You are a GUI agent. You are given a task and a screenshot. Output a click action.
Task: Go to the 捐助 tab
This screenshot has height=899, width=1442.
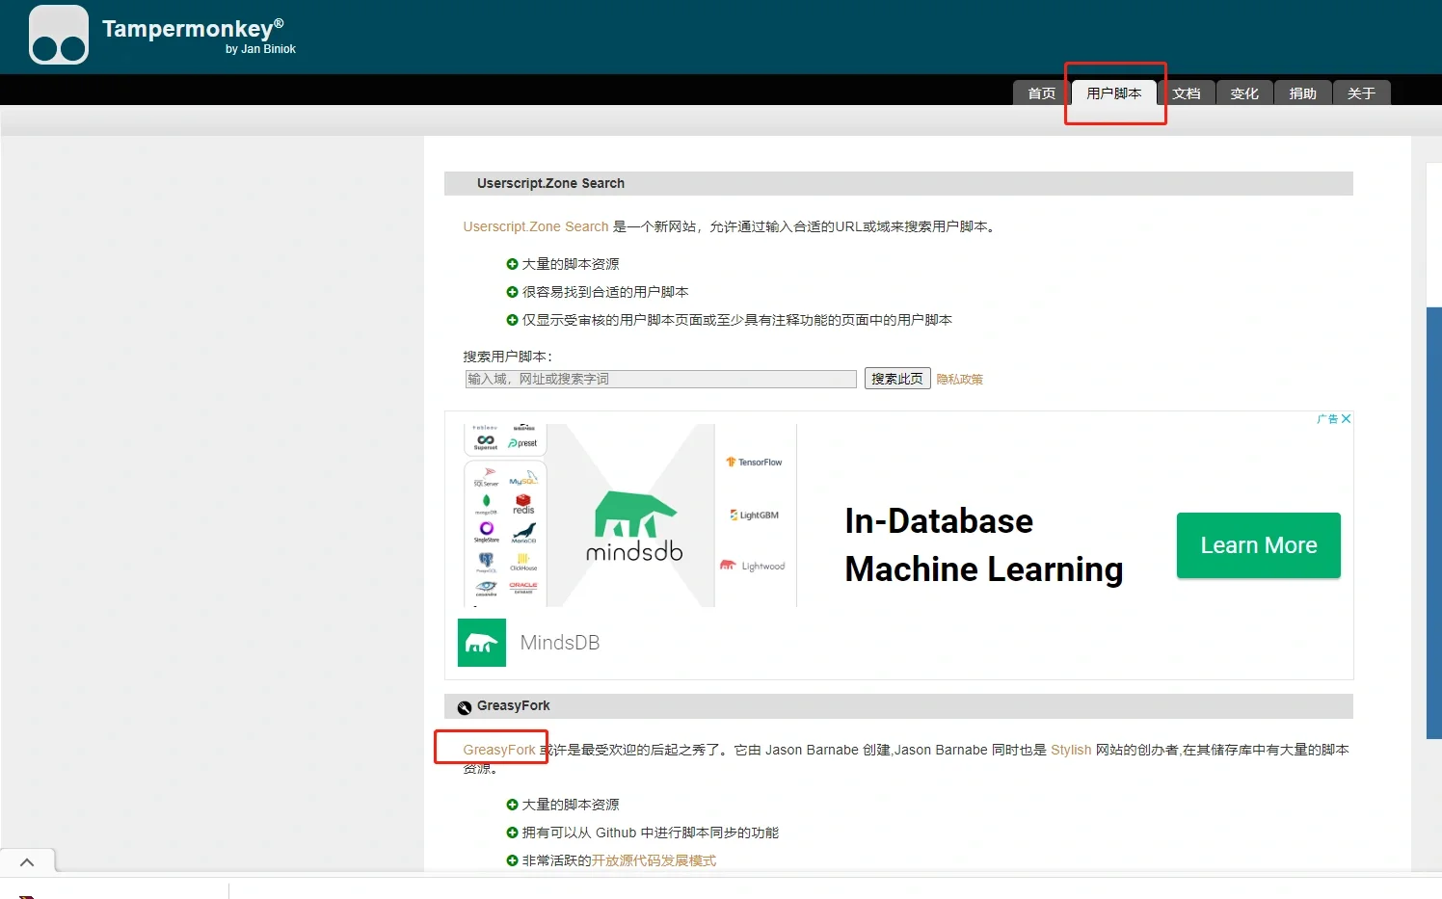1303,93
